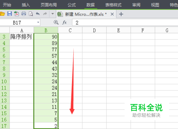This screenshot has height=129, width=178.
Task: Open print preview icon
Action: (31, 14)
